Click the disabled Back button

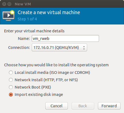[x=83, y=106]
